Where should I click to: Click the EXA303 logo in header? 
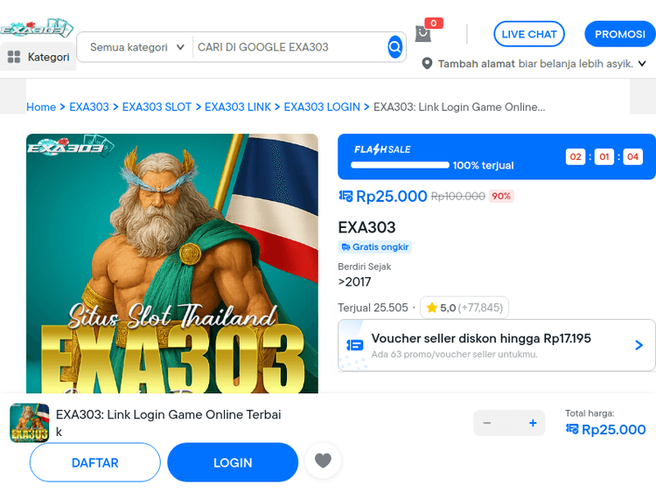pyautogui.click(x=37, y=29)
